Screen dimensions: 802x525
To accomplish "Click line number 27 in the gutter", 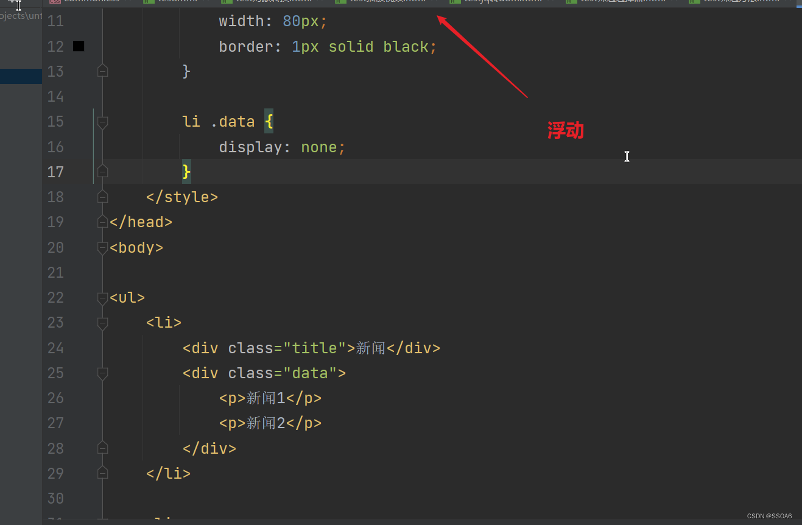I will click(55, 423).
